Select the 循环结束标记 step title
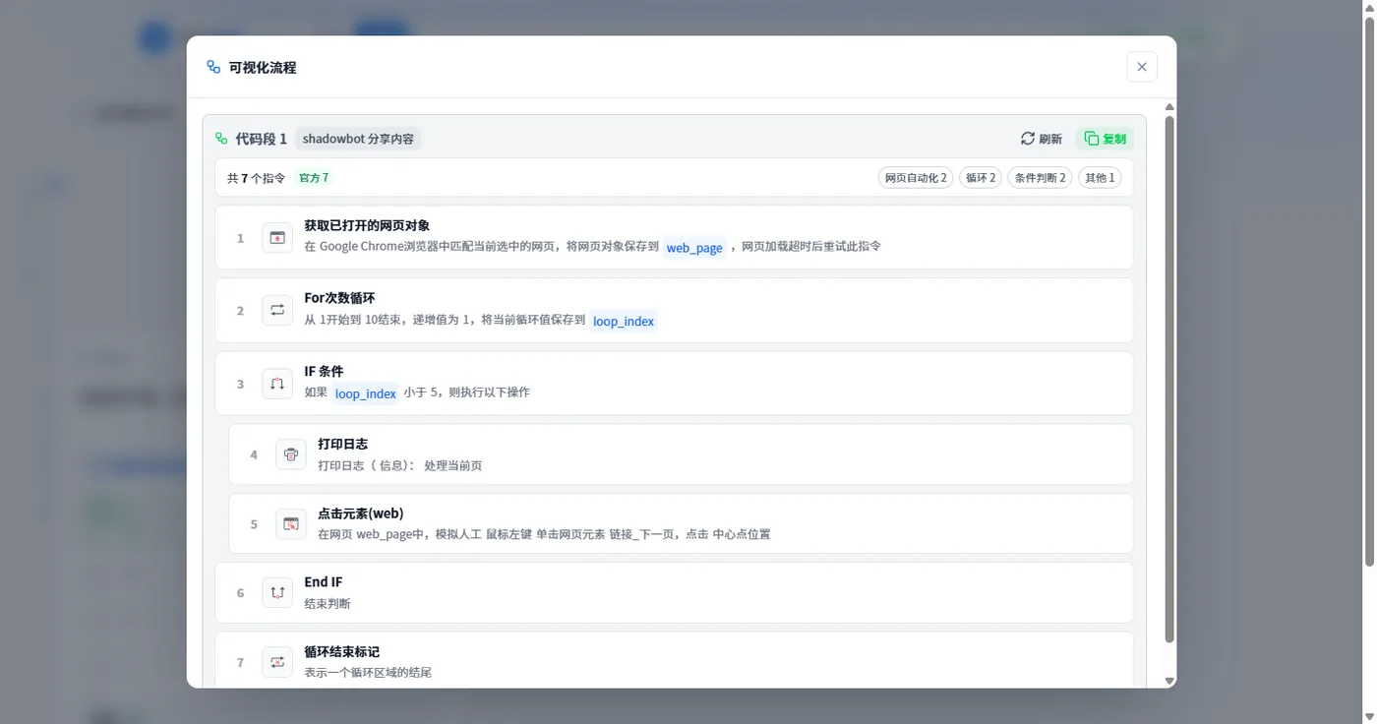This screenshot has height=724, width=1377. [341, 651]
